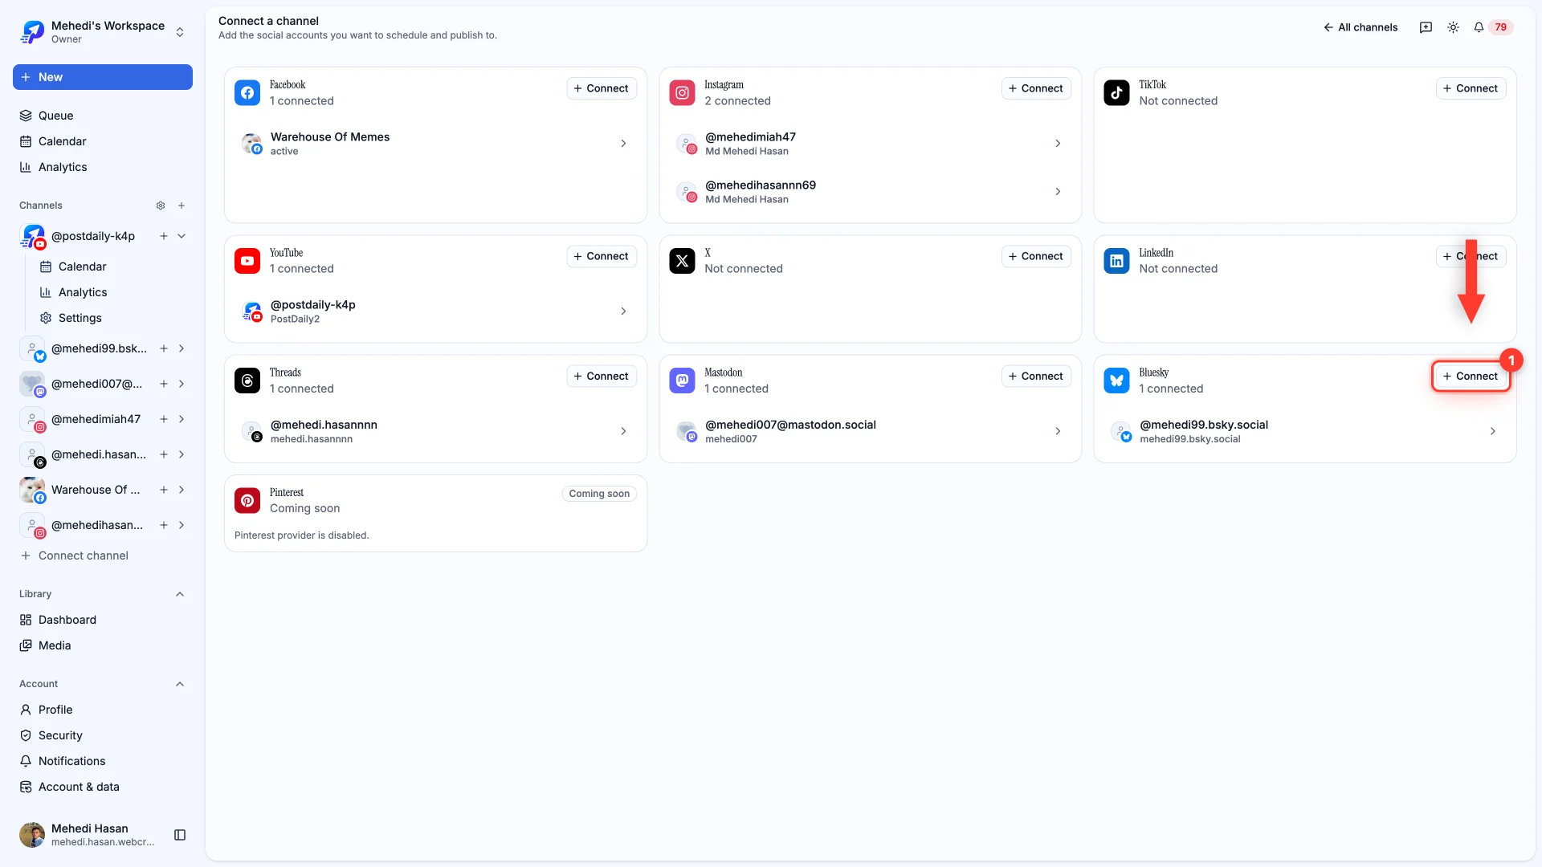1542x867 pixels.
Task: Click the Instagram logo icon
Action: [682, 92]
